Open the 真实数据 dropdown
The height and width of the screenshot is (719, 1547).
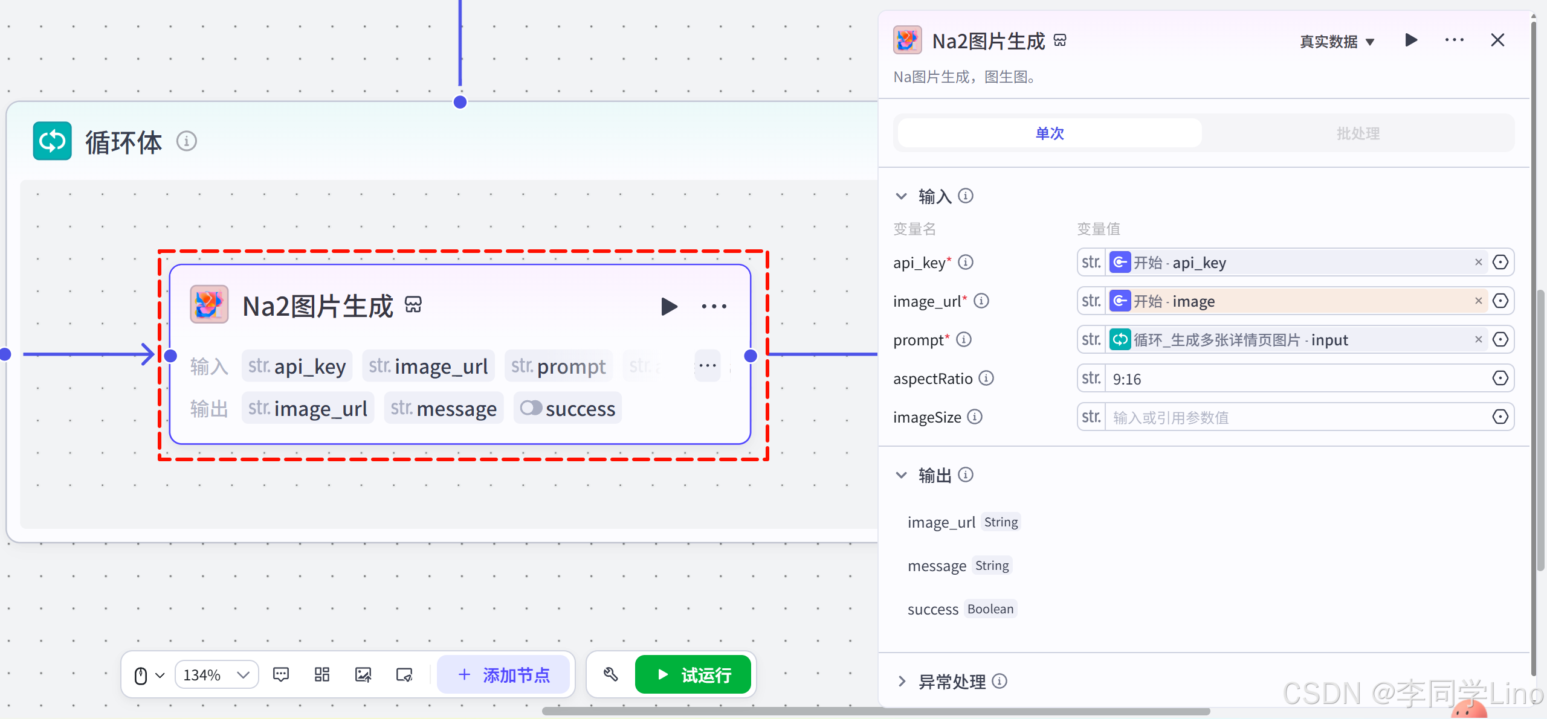pyautogui.click(x=1337, y=42)
